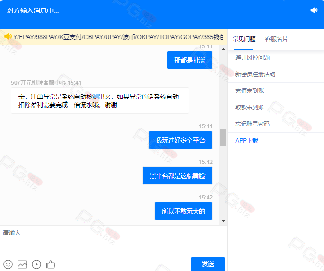This screenshot has width=324, height=271.
Task: Mute the chat sound with the speaker icon
Action: (x=314, y=10)
